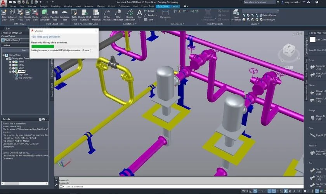Collapse the Orthographic Drawings tree node

[7, 59]
